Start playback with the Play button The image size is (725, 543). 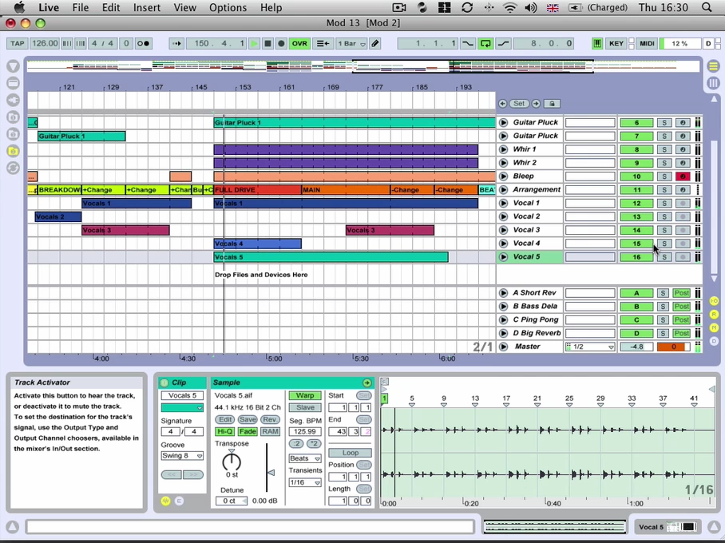tap(254, 43)
